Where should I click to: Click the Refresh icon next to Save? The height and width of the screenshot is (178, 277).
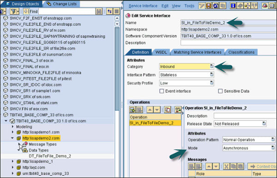216,6
